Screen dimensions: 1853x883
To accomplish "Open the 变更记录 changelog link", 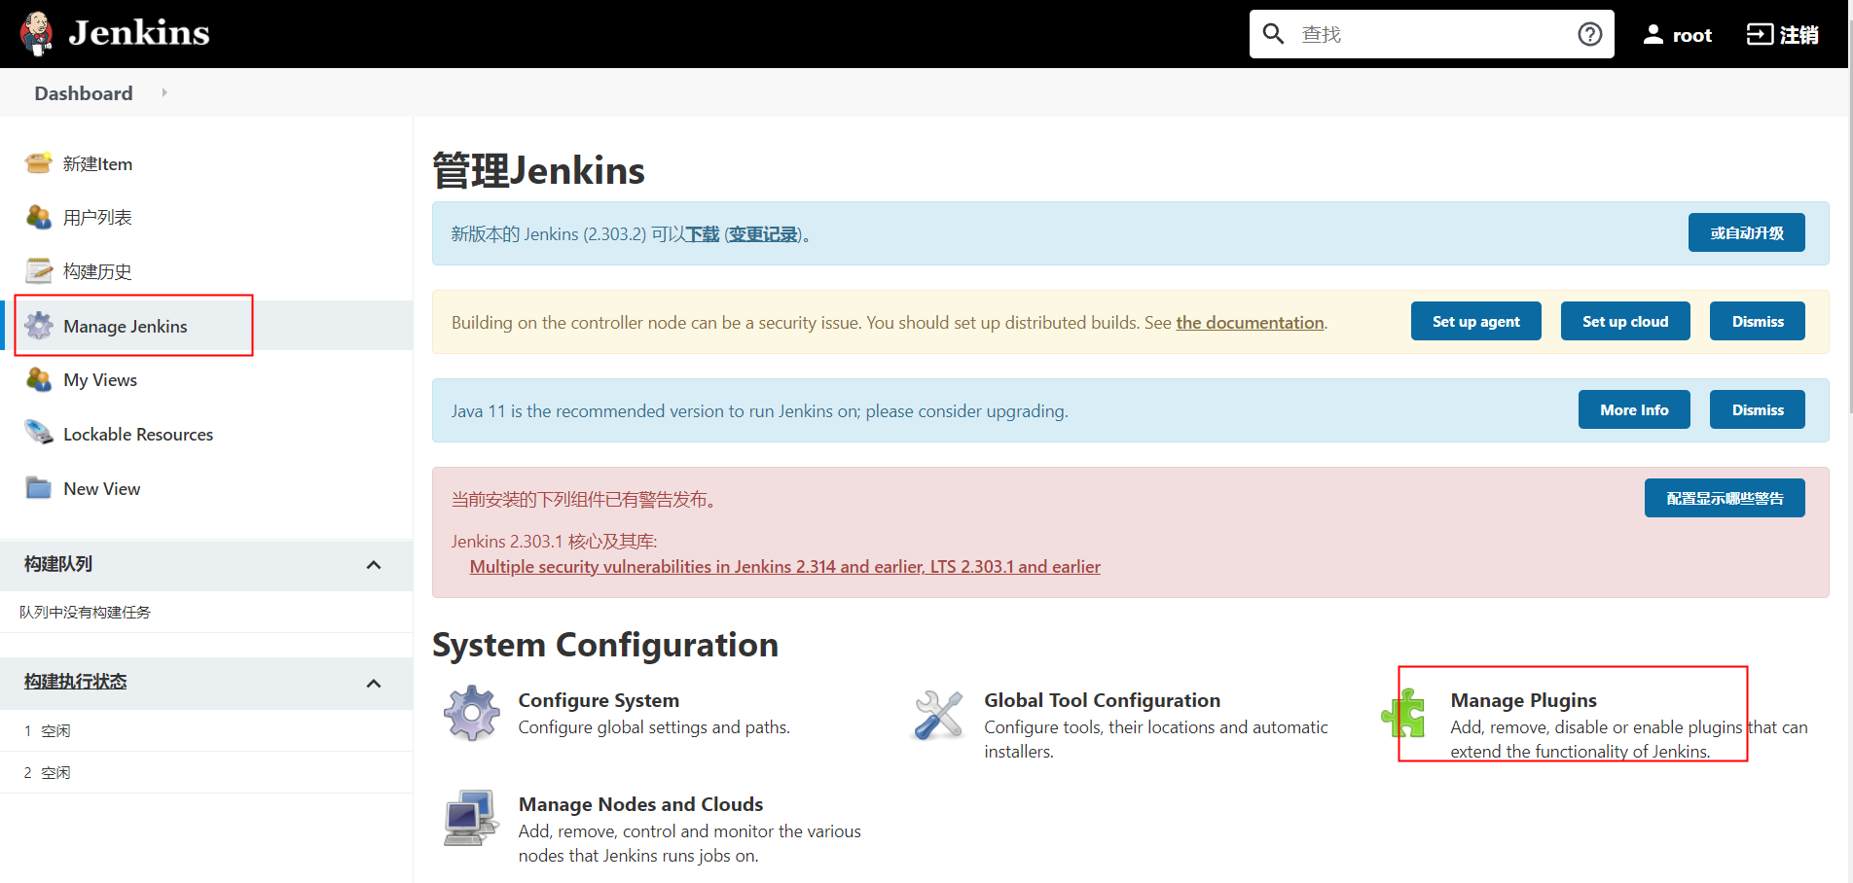I will pyautogui.click(x=764, y=234).
